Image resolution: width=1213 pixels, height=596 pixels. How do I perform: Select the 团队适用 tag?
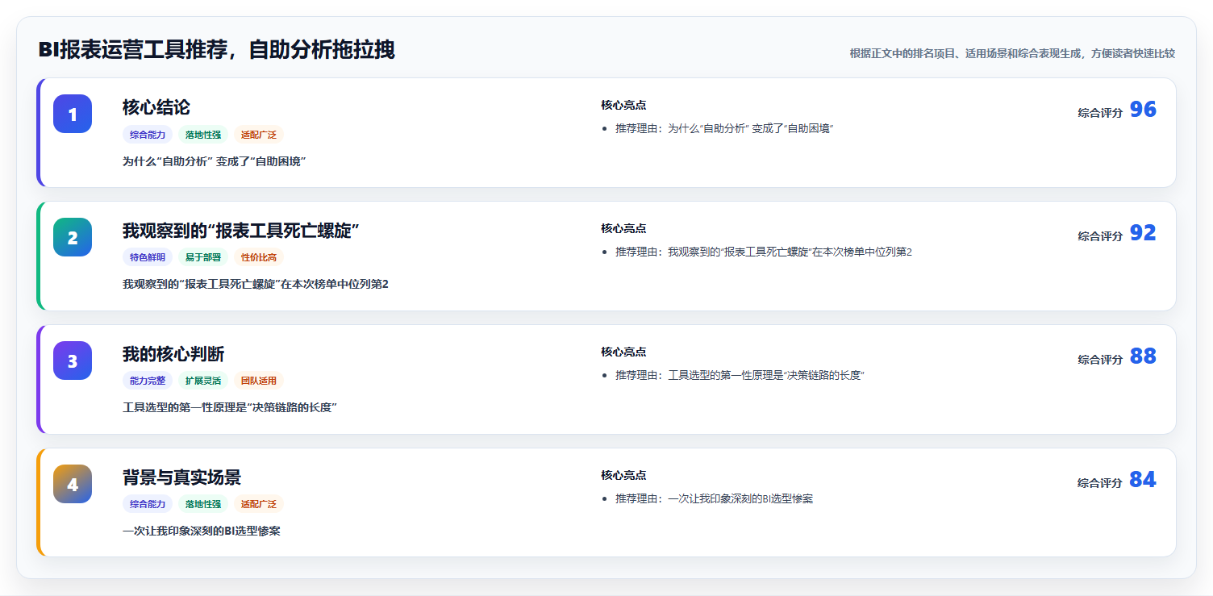coord(259,381)
